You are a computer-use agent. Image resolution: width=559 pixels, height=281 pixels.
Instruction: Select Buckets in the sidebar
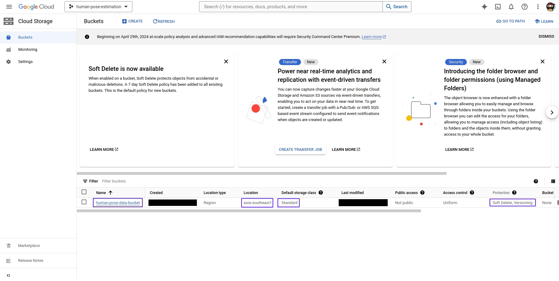coord(38,37)
